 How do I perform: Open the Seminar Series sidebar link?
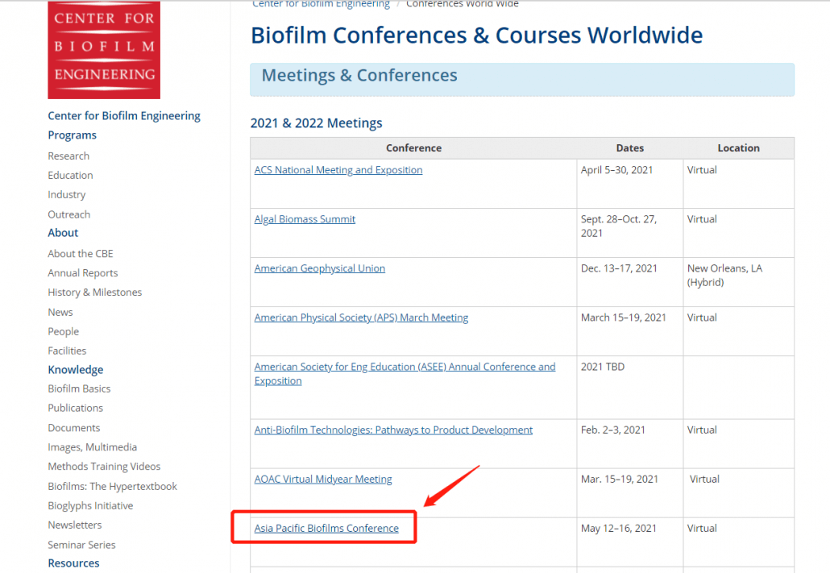click(81, 545)
